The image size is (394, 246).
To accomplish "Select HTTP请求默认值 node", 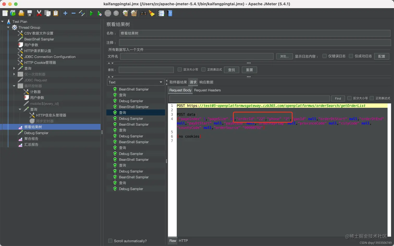I will tap(38, 51).
